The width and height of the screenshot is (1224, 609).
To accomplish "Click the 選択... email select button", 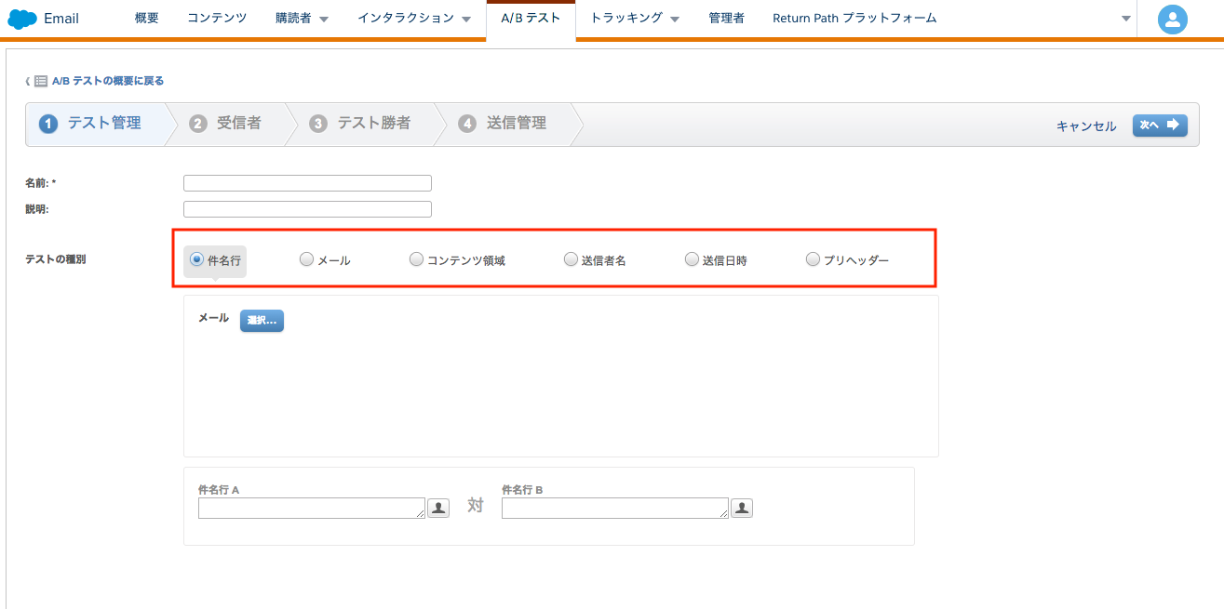I will [262, 320].
